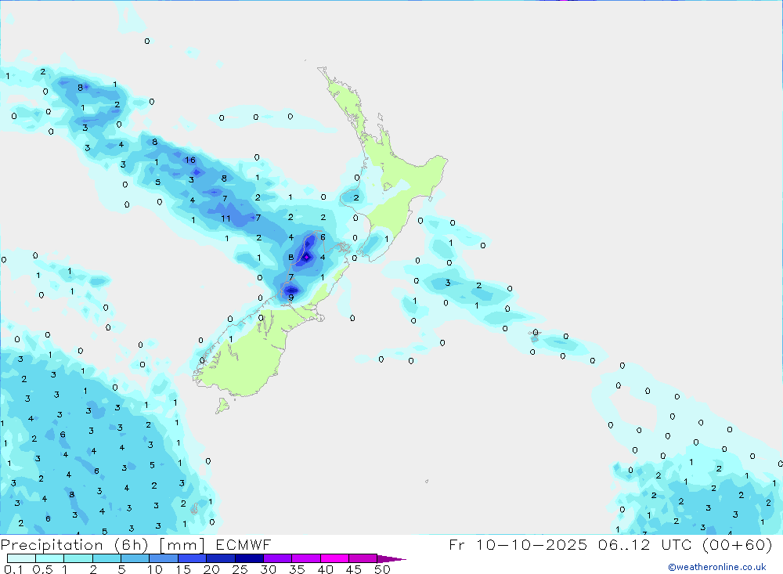Pick the 30–35 mm purple legend swatch
The image size is (783, 574).
[278, 558]
